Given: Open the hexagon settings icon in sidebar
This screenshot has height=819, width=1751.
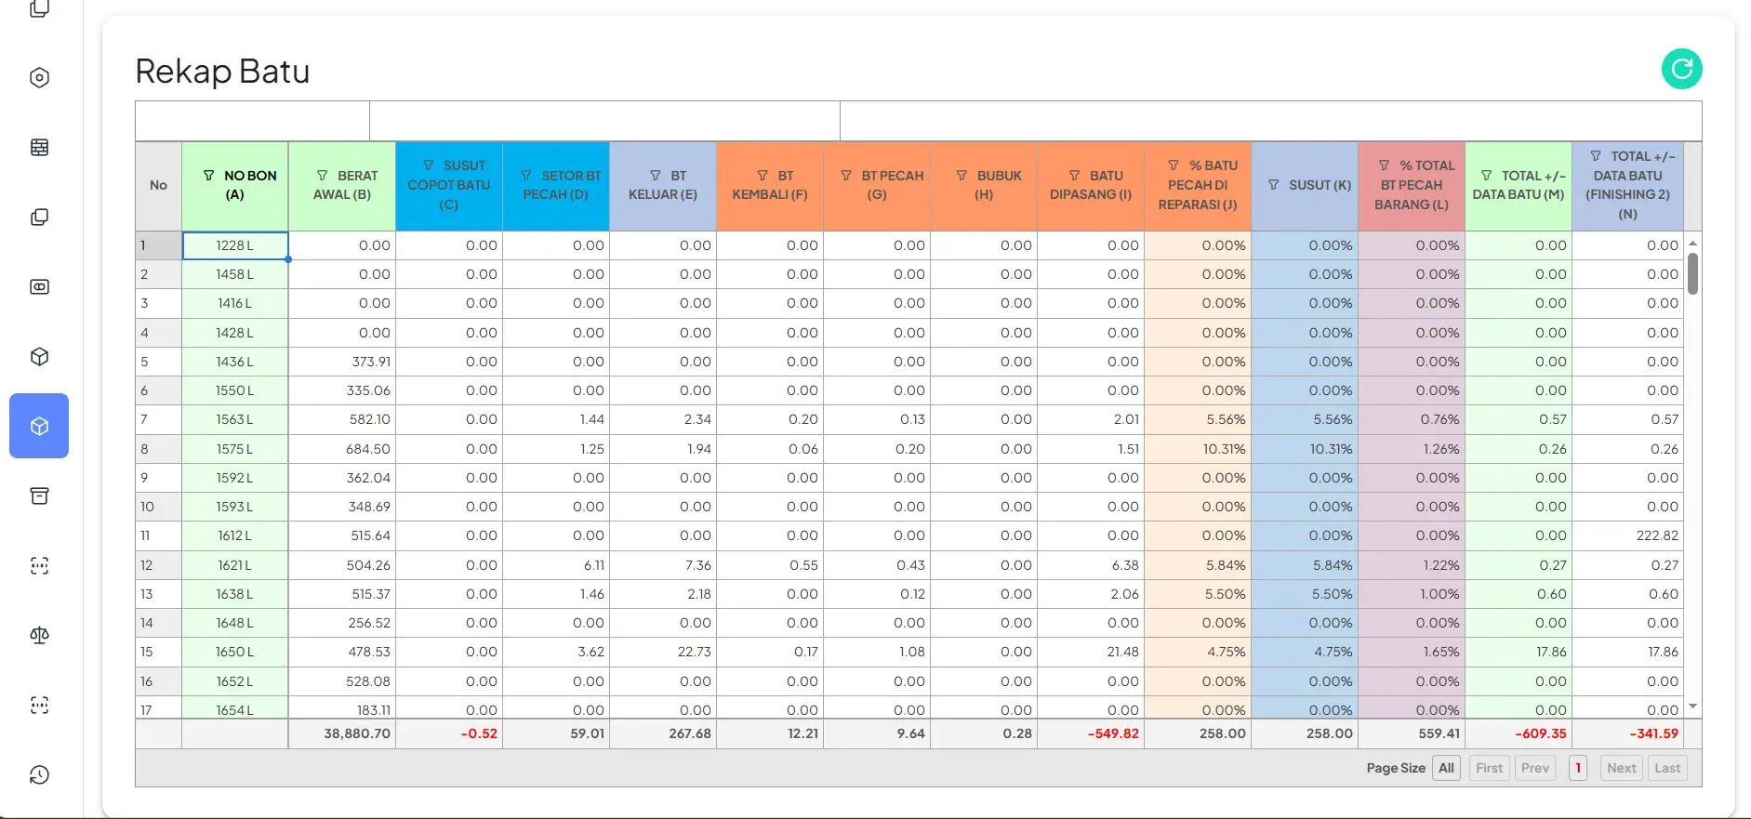Looking at the screenshot, I should click(39, 78).
